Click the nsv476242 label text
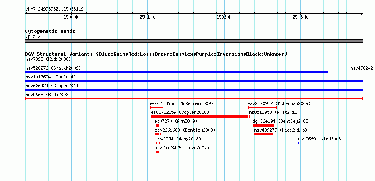This screenshot has height=181, width=375. click(x=362, y=68)
